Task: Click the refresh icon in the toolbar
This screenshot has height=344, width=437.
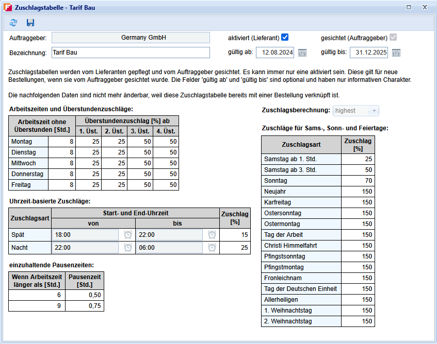Action: click(13, 23)
